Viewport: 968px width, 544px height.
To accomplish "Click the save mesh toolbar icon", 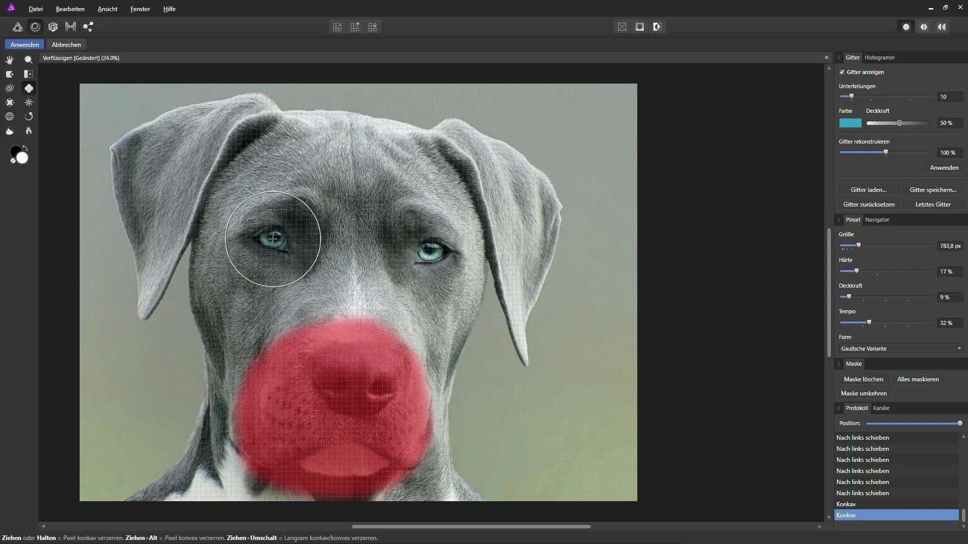I will [x=373, y=27].
